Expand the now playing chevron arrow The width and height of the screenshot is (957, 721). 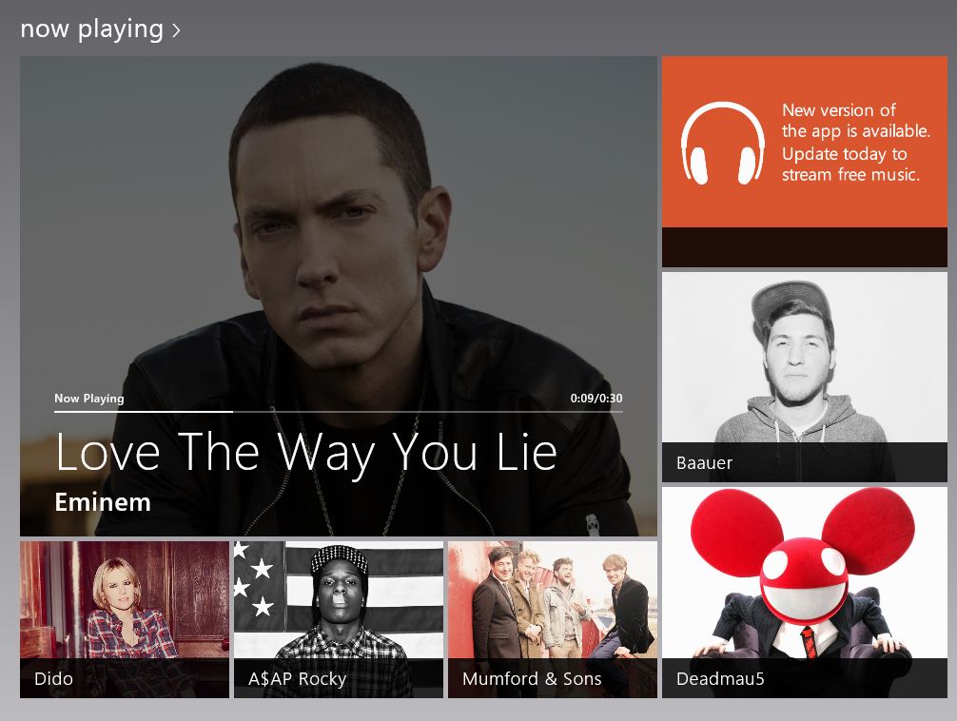click(176, 29)
